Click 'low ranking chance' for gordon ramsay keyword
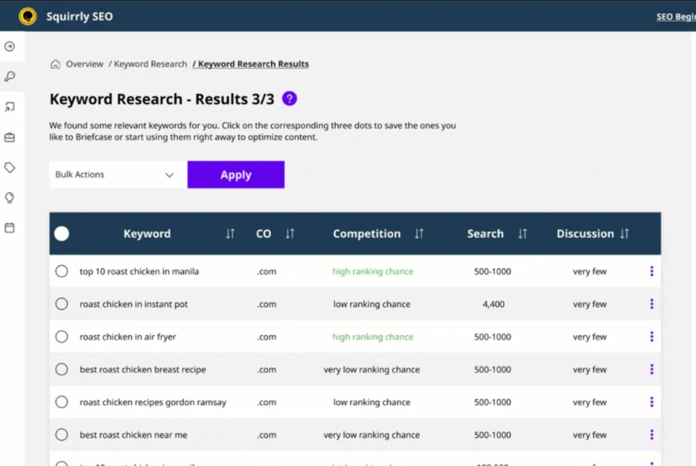 tap(372, 402)
